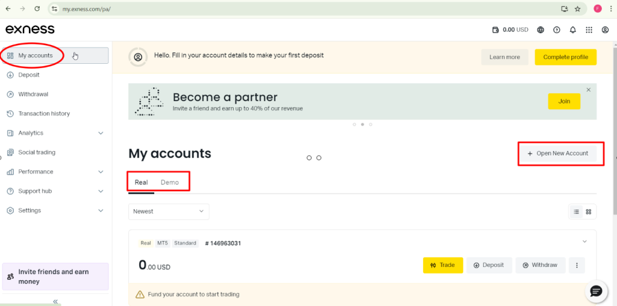Dismiss the Become a partner banner
Screen dimensions: 617x306
coord(589,90)
